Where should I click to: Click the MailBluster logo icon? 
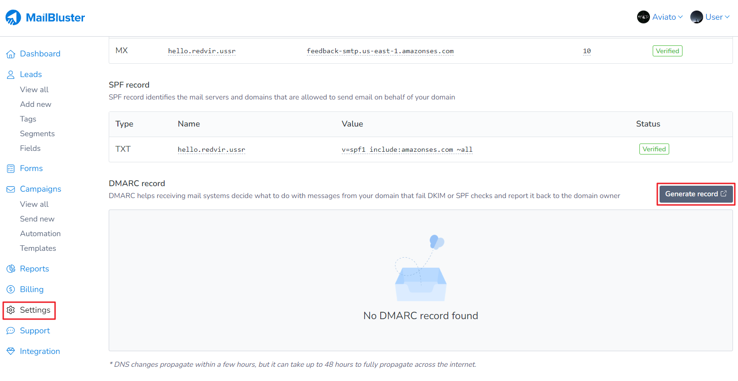tap(13, 17)
